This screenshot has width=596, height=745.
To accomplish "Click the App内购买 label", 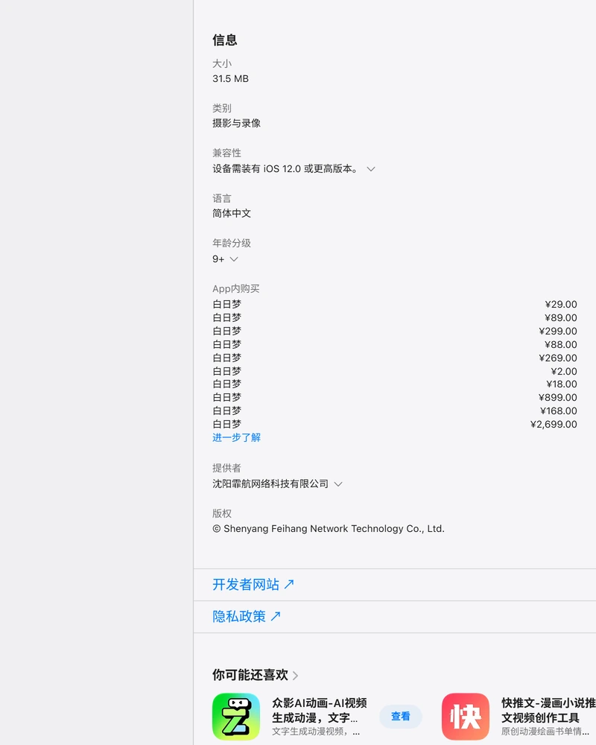I will (x=235, y=289).
